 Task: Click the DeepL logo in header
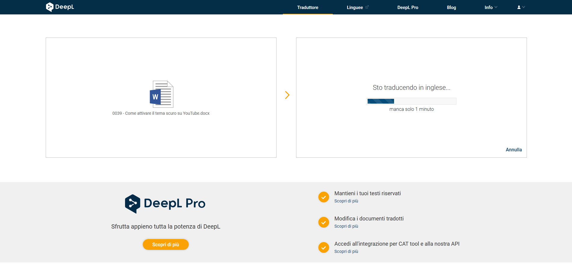(60, 7)
